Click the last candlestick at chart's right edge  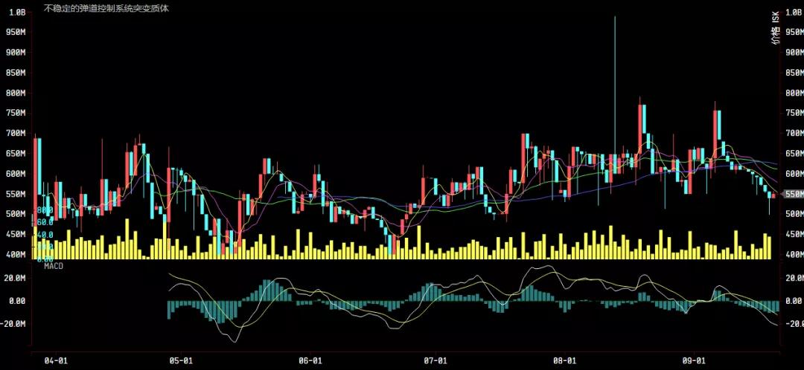point(773,196)
